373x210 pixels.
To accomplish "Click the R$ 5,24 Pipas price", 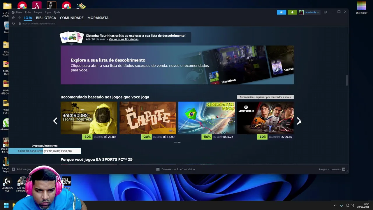I will click(228, 137).
